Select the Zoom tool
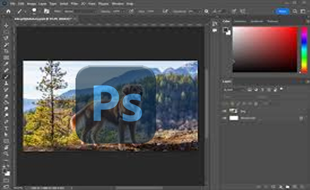This screenshot has height=190, width=310. pyautogui.click(x=6, y=154)
